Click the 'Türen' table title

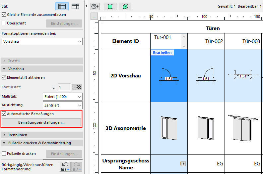(x=213, y=28)
